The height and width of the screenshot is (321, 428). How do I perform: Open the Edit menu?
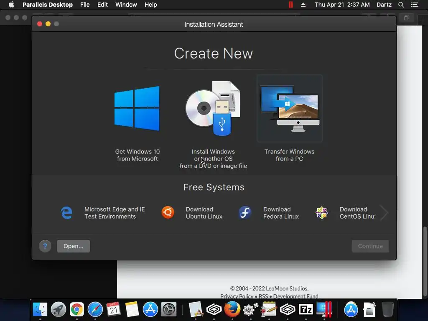coord(102,5)
